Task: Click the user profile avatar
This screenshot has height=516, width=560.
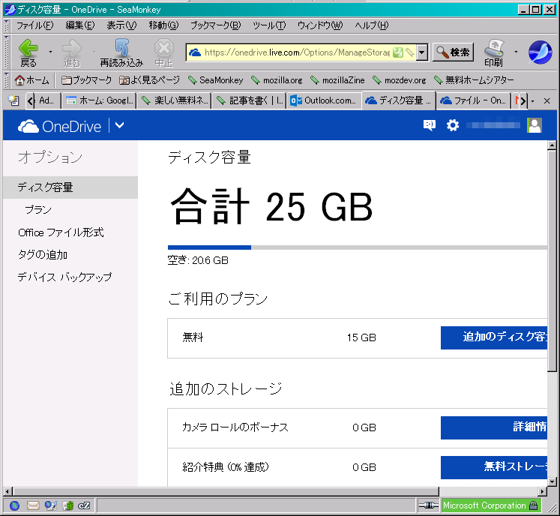Action: tap(535, 125)
